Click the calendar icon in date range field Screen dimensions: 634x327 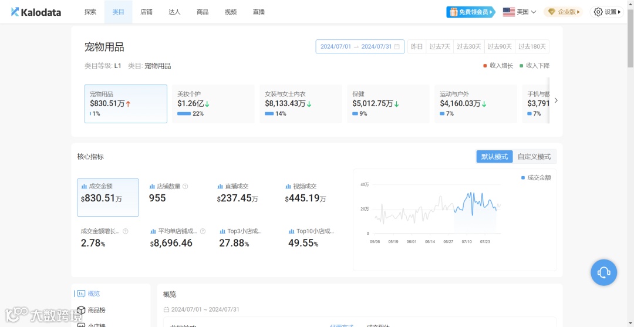(x=397, y=46)
